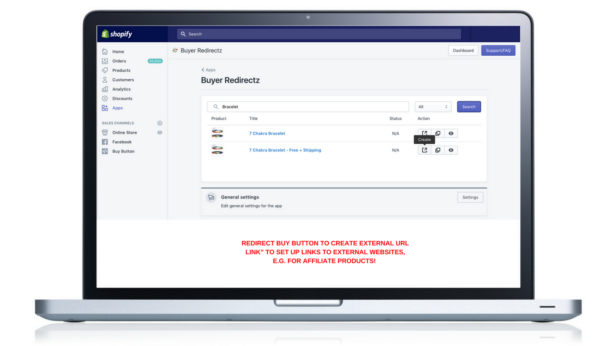Image resolution: width=615 pixels, height=346 pixels.
Task: Select the Products tag icon
Action: (x=105, y=70)
